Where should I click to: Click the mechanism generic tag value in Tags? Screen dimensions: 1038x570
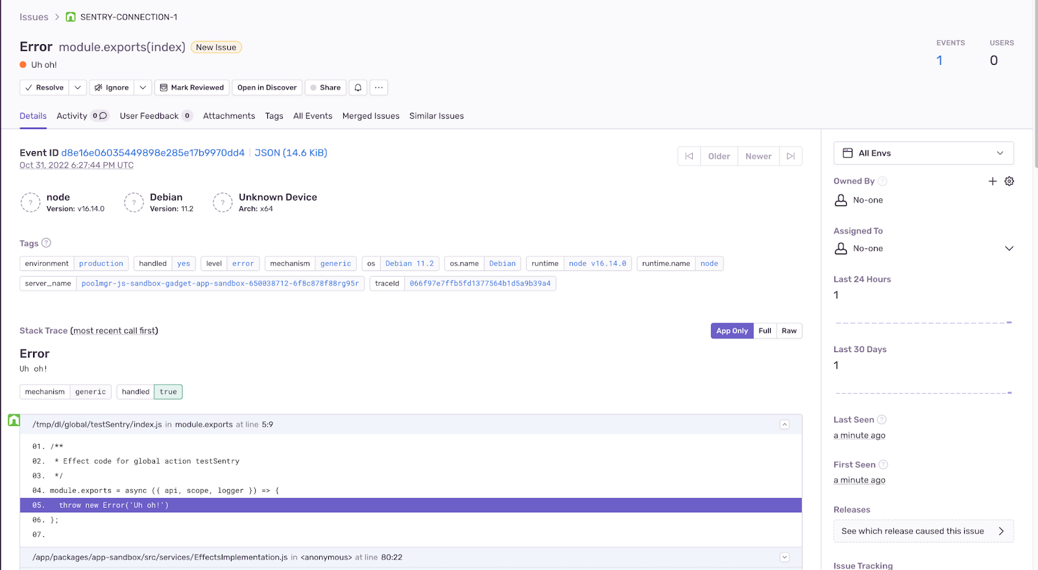[x=335, y=264]
